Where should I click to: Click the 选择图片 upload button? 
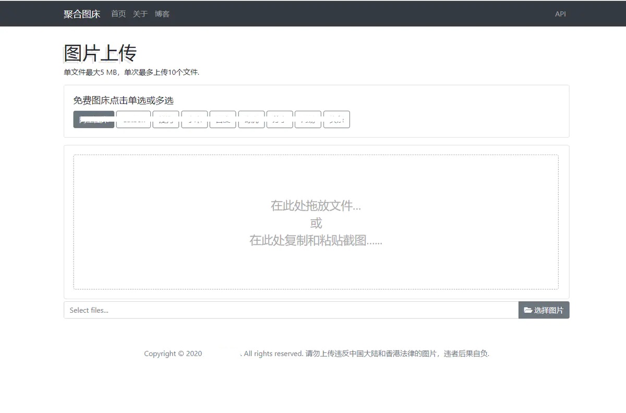(x=544, y=310)
